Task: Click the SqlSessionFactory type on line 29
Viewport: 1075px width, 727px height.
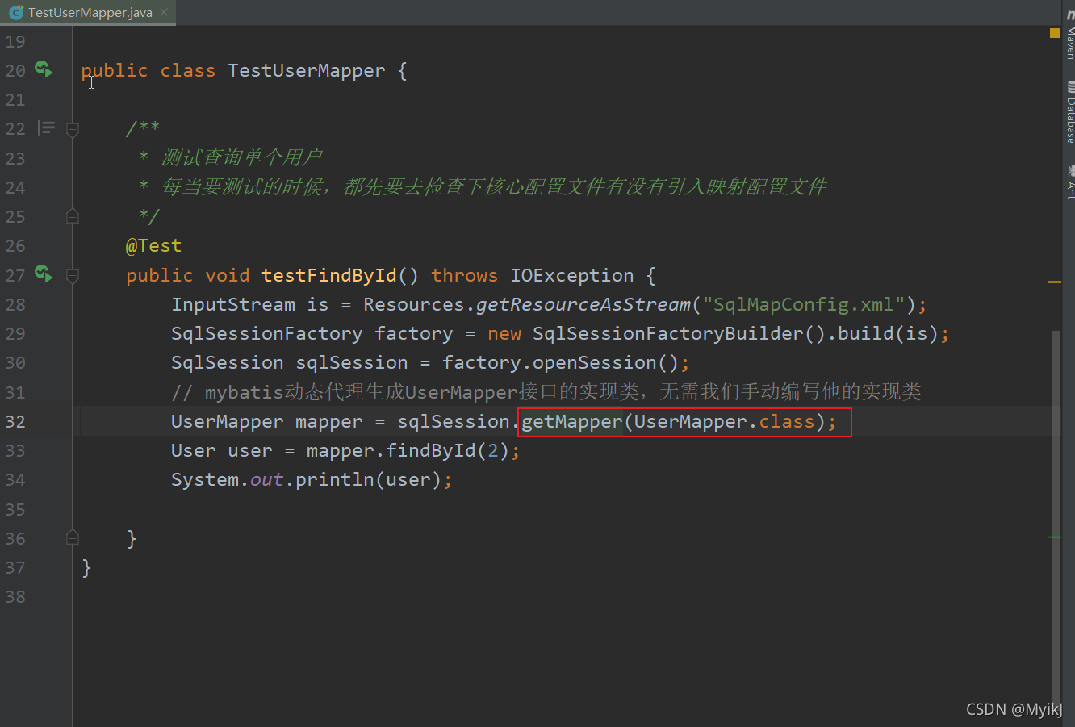Action: pyautogui.click(x=266, y=333)
